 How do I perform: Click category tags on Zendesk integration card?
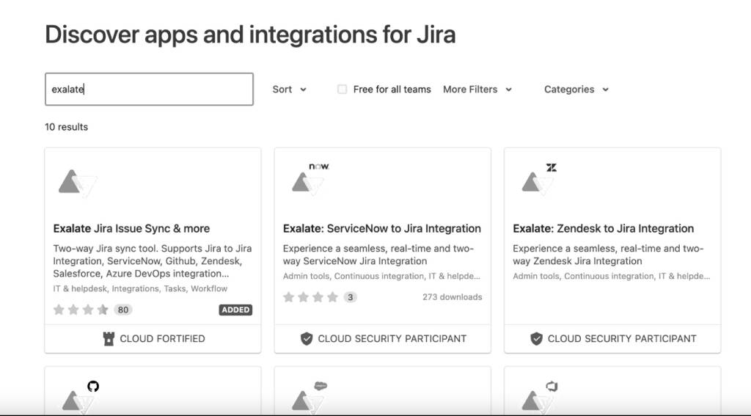[612, 276]
